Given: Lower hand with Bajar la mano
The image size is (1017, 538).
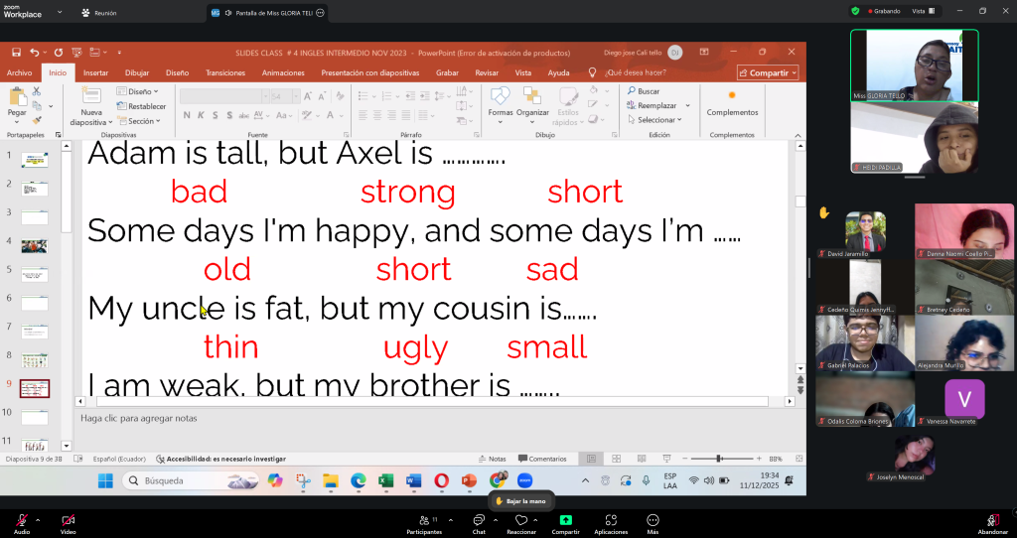Looking at the screenshot, I should 521,501.
